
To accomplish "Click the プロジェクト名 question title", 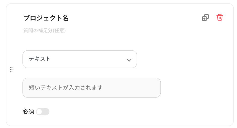I will (46, 18).
